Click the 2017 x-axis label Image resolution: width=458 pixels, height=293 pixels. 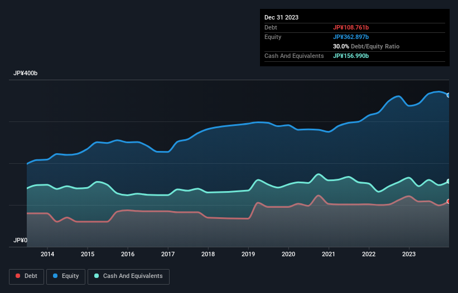coord(168,254)
